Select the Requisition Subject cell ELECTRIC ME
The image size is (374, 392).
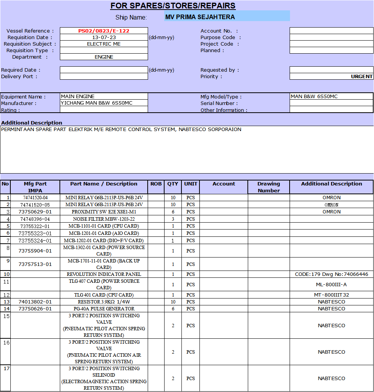pos(104,44)
